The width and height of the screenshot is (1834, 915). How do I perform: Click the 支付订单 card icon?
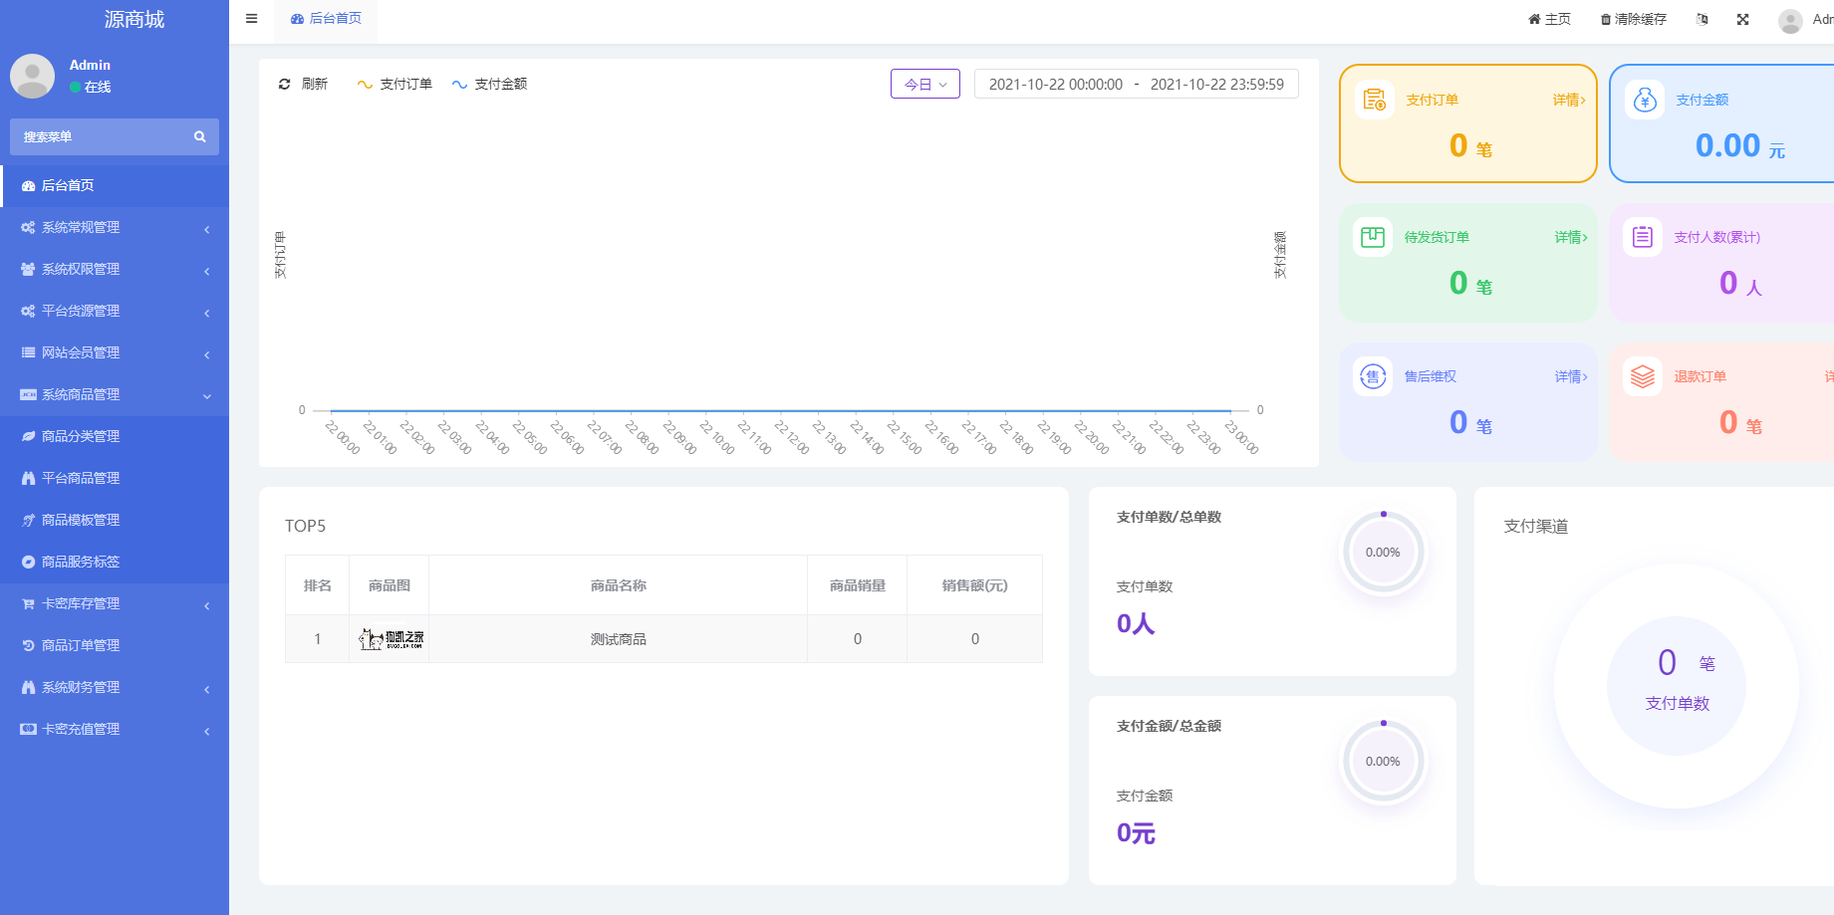click(1375, 100)
